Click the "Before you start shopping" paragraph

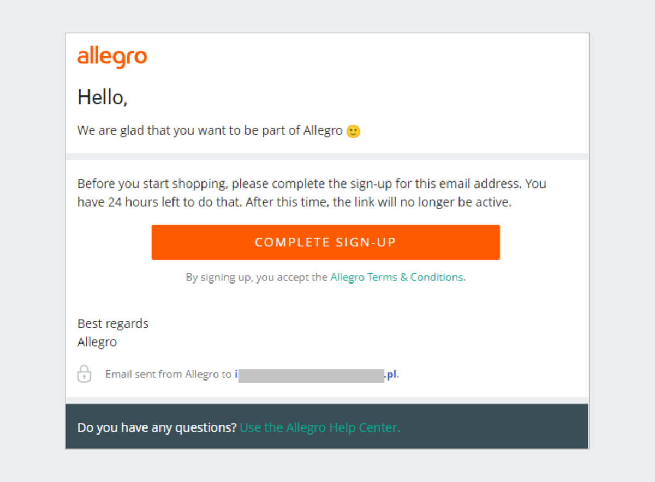312,192
